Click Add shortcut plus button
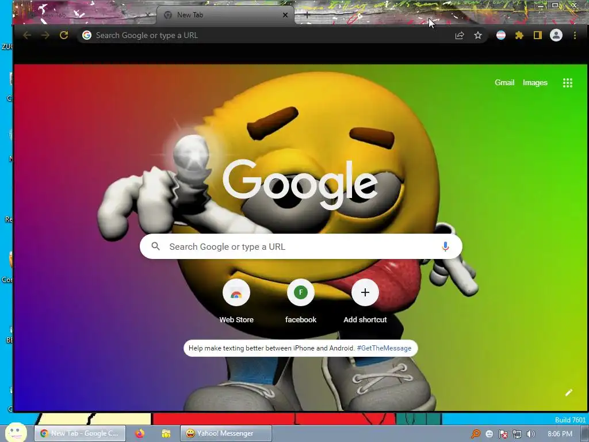 tap(365, 292)
